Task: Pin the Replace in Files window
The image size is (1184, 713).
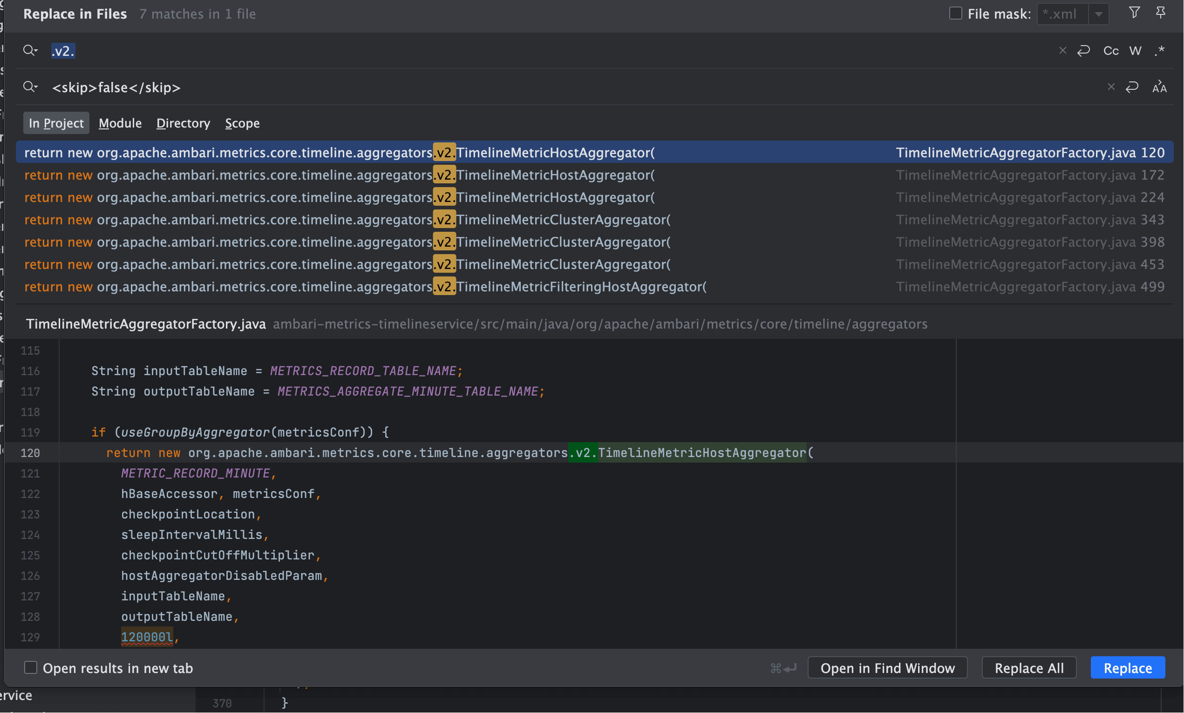Action: coord(1160,13)
